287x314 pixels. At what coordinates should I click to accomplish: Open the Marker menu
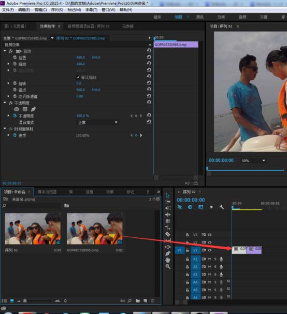[74, 10]
